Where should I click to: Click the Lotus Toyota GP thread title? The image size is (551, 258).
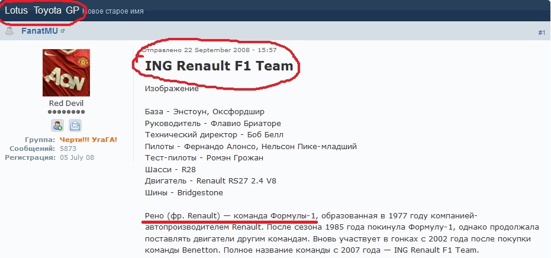pyautogui.click(x=42, y=11)
